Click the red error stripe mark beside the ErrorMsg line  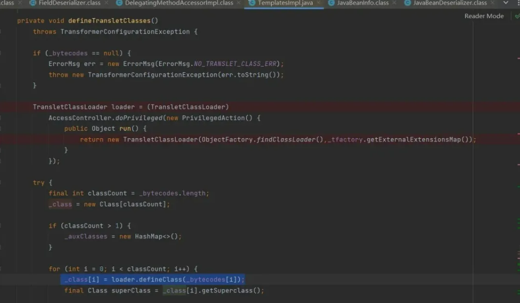tap(518, 58)
